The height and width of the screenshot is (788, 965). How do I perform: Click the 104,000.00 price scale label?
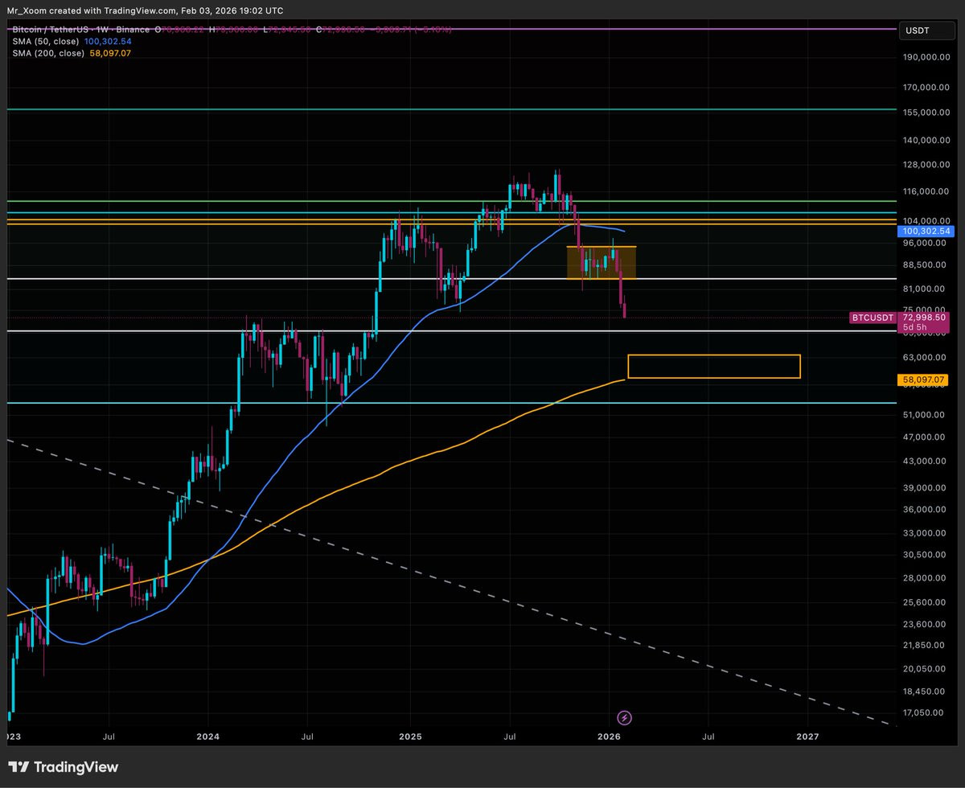(x=926, y=220)
